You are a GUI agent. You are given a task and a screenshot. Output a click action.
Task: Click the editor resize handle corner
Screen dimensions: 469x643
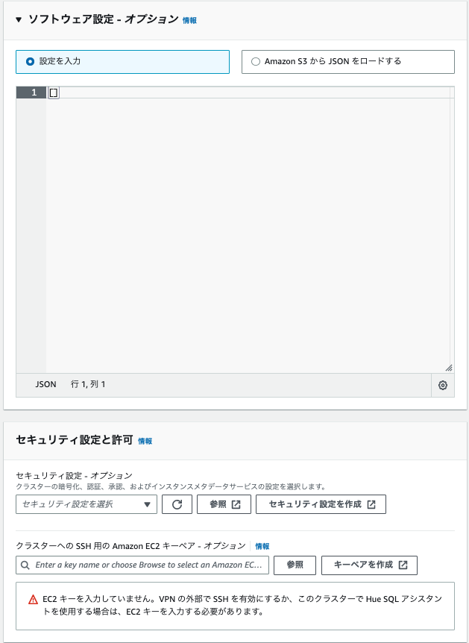(449, 368)
